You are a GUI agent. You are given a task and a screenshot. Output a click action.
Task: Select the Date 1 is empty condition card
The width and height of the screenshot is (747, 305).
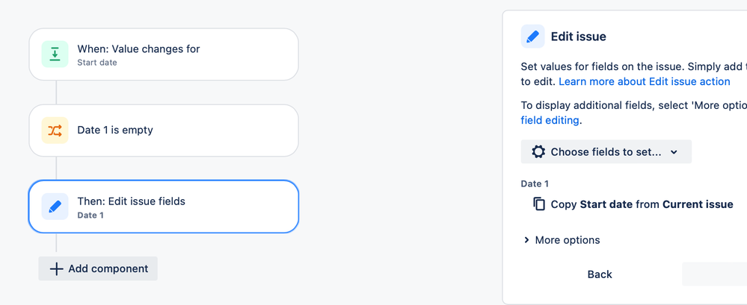(164, 131)
